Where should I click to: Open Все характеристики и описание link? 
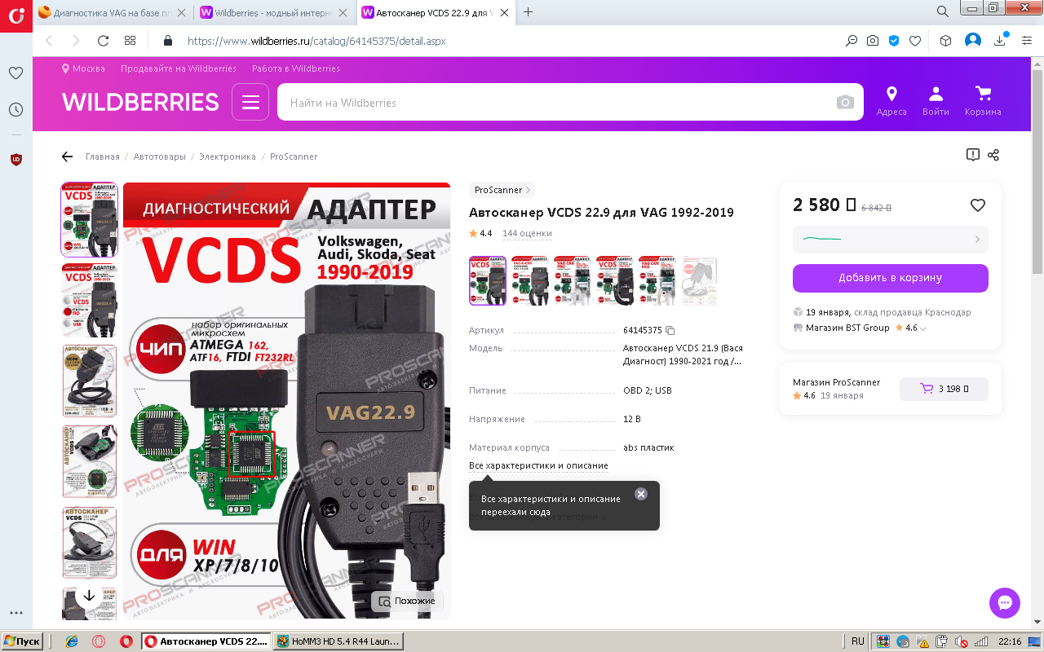point(538,465)
